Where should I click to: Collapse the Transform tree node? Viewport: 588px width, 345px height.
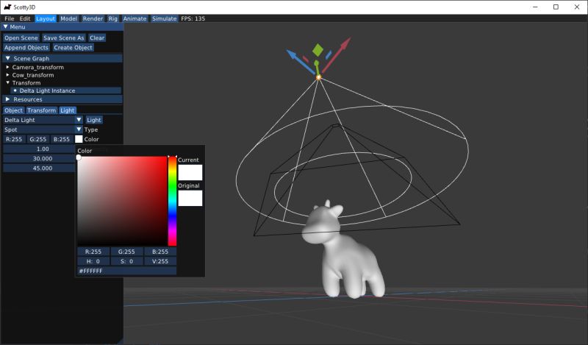7,82
